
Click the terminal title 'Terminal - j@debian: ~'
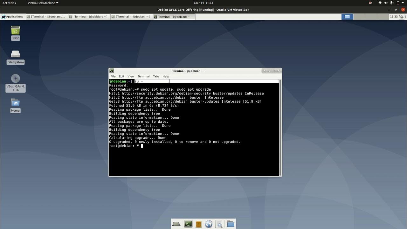188,71
